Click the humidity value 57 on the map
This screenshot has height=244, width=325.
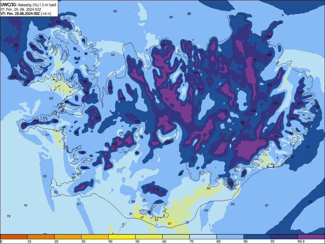coord(170,224)
